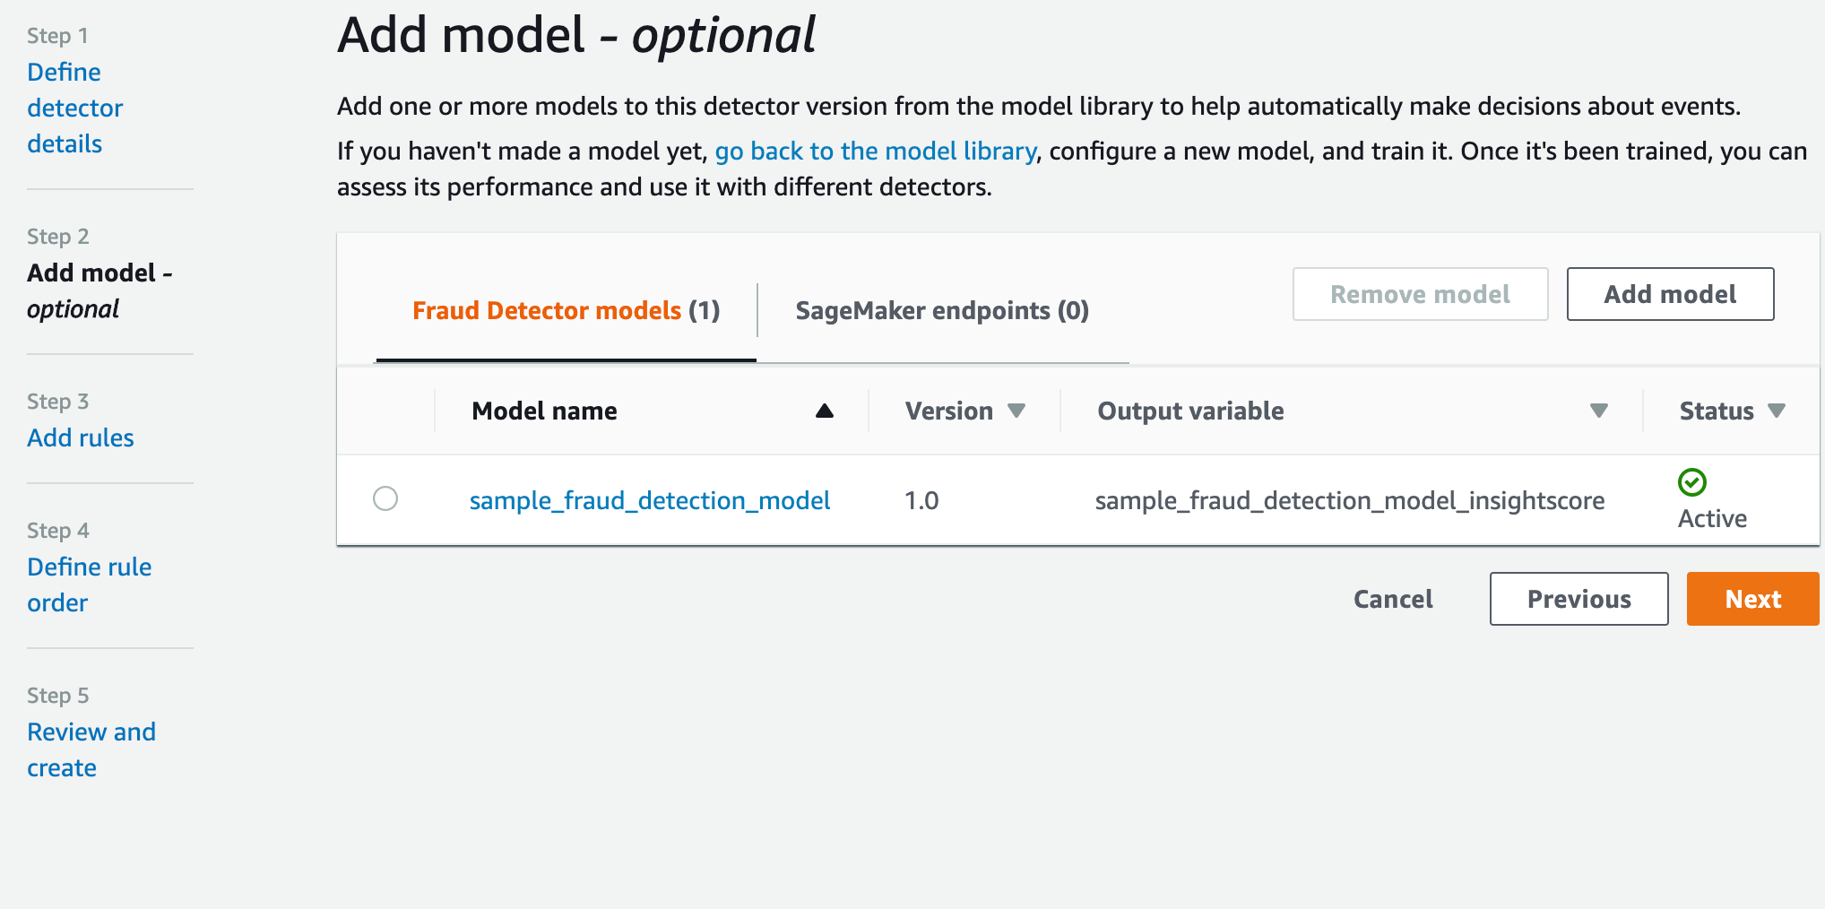
Task: Open the sample_fraud_detection_model link
Action: (x=650, y=500)
